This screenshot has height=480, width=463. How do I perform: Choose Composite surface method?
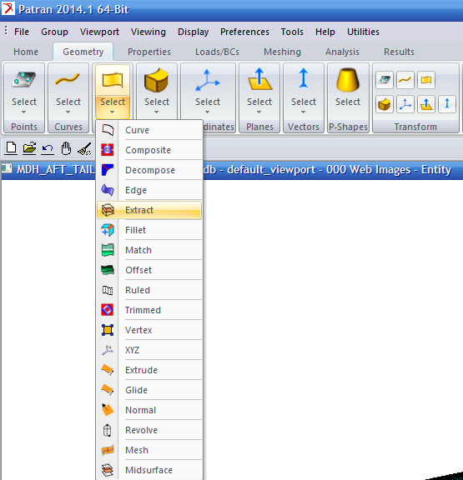click(x=149, y=150)
